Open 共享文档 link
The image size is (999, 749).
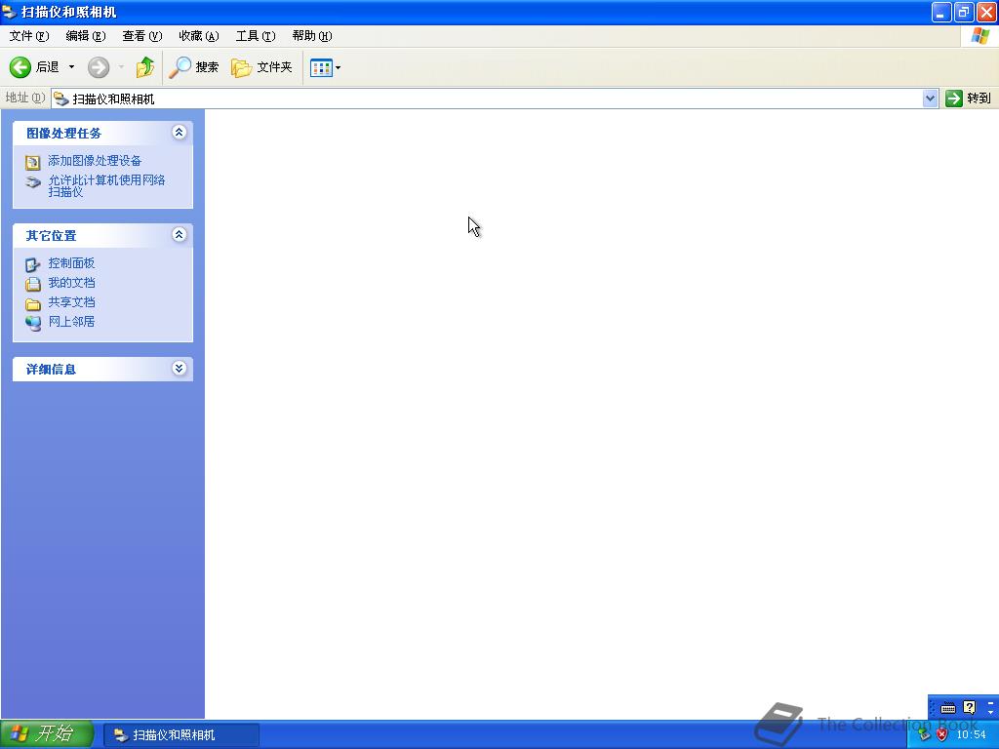coord(71,302)
